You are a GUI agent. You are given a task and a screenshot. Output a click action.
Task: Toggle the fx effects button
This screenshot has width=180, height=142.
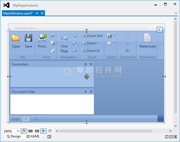pyautogui.click(x=24, y=131)
